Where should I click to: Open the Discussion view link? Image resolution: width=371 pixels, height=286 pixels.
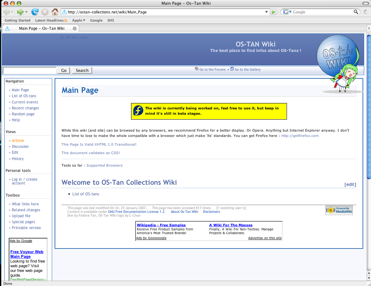(x=20, y=147)
